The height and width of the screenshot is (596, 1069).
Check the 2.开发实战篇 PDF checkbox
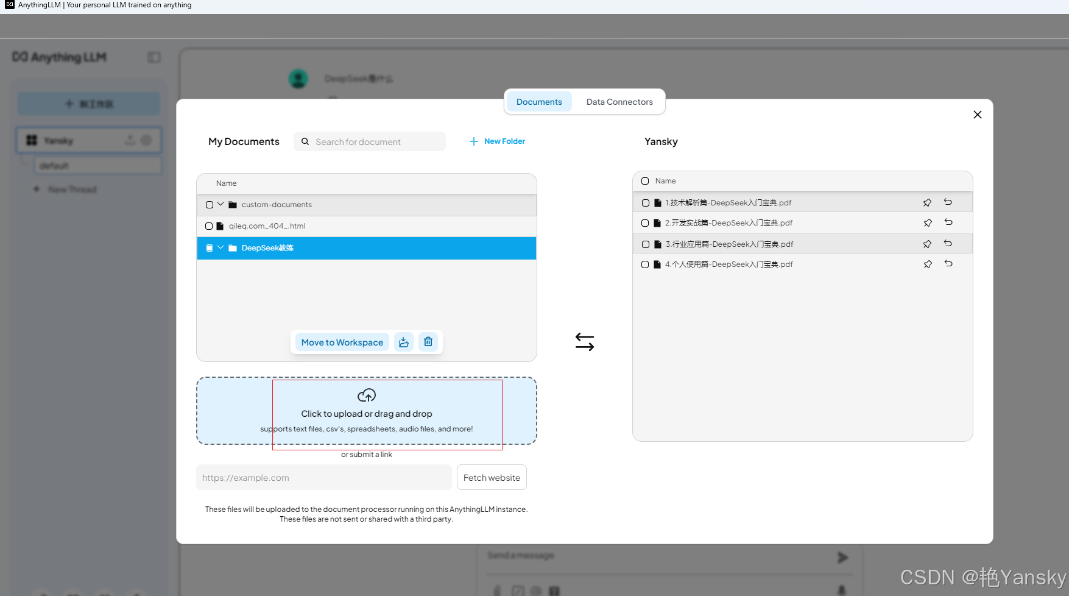point(645,223)
